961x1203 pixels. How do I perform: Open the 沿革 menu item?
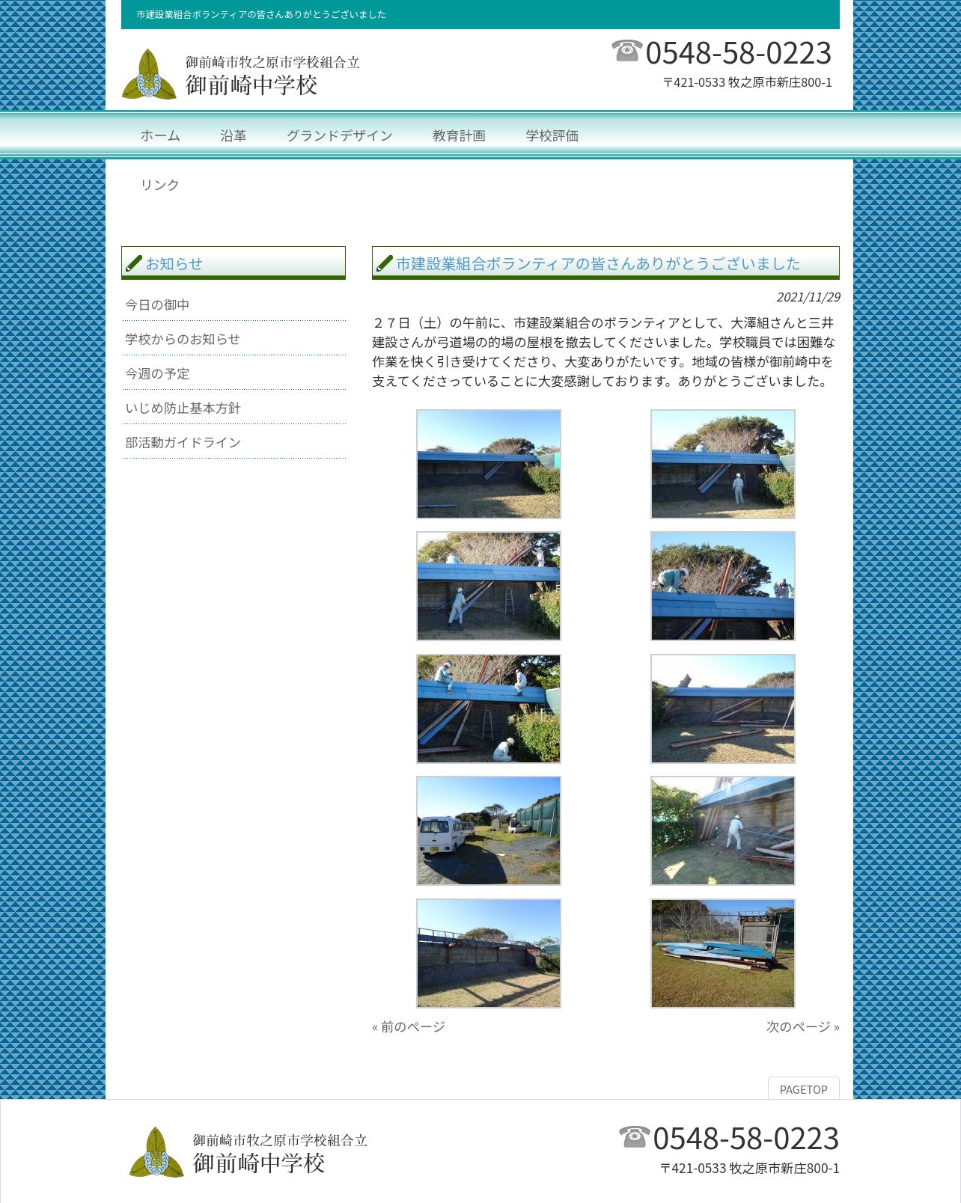(234, 135)
